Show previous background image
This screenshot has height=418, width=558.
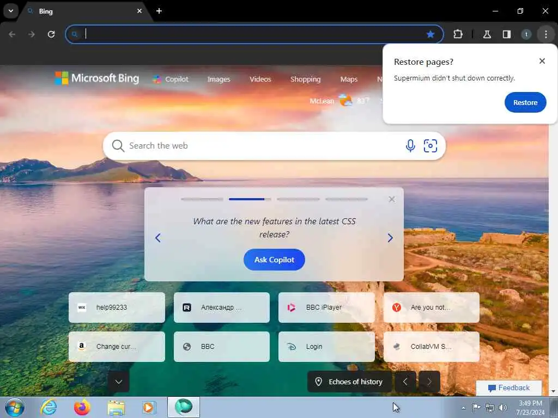[x=405, y=382]
